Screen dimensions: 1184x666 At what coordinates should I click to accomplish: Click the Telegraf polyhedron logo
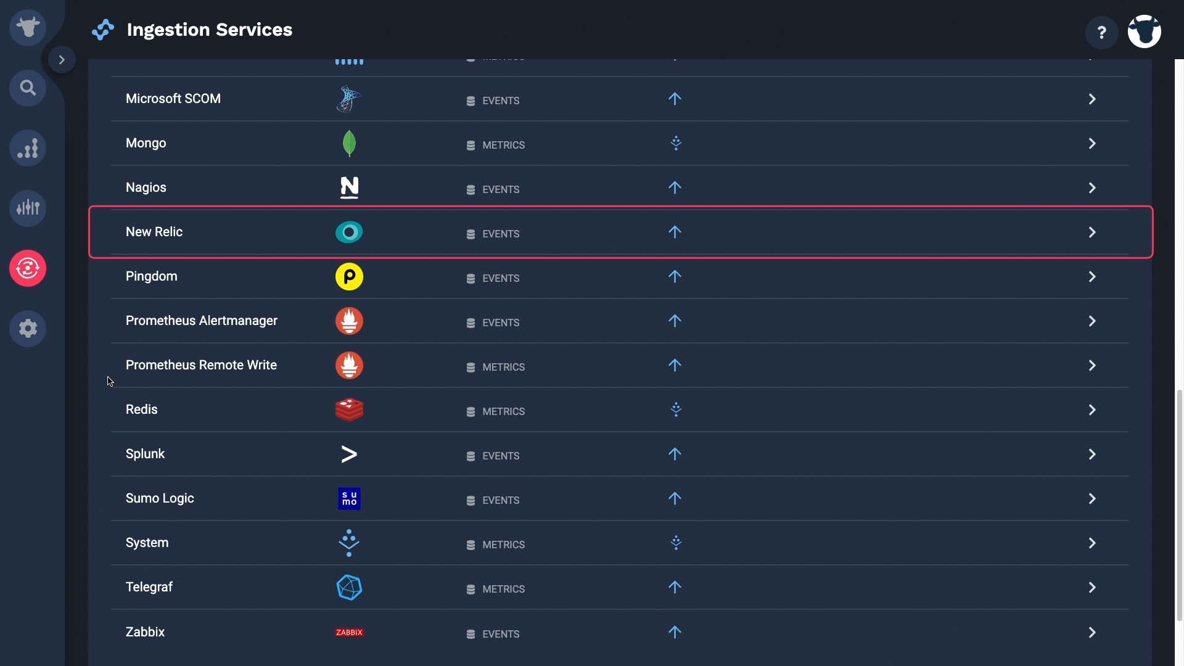[x=349, y=587]
